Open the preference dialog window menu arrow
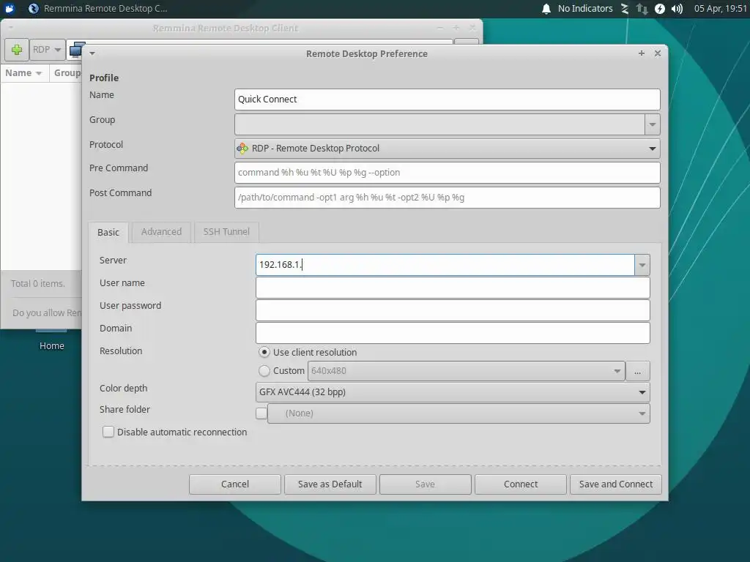 pos(92,53)
